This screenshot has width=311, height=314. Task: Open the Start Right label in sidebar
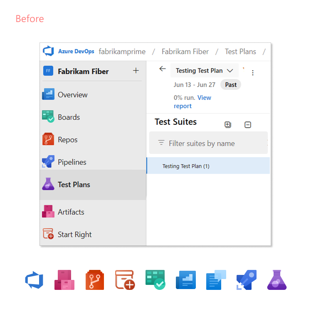point(74,235)
